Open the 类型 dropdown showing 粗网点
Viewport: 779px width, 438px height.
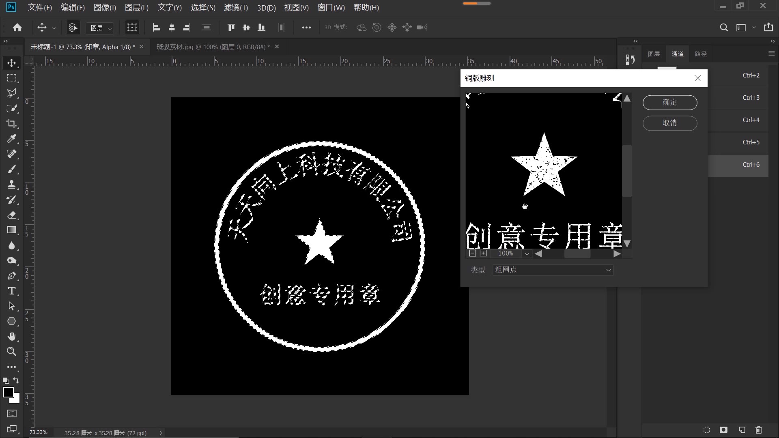(552, 270)
